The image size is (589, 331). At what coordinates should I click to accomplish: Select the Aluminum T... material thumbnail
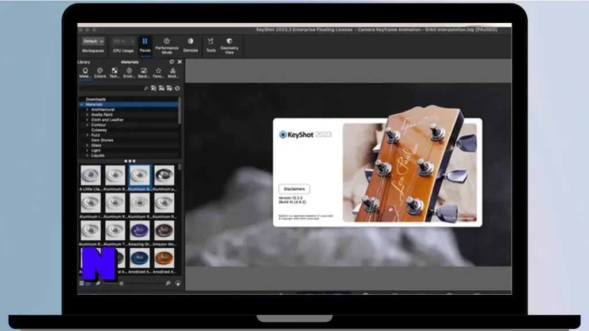115,230
